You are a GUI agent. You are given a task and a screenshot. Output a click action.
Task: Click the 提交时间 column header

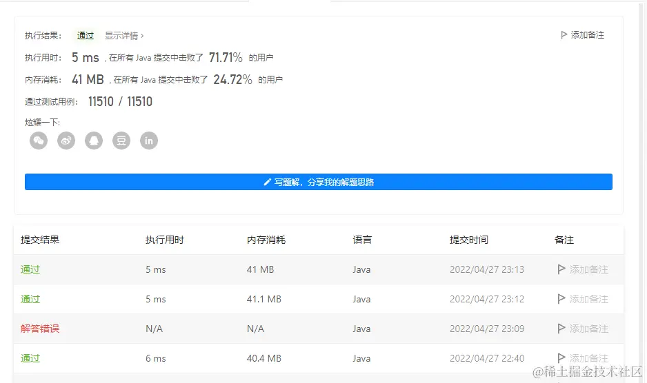(x=469, y=240)
